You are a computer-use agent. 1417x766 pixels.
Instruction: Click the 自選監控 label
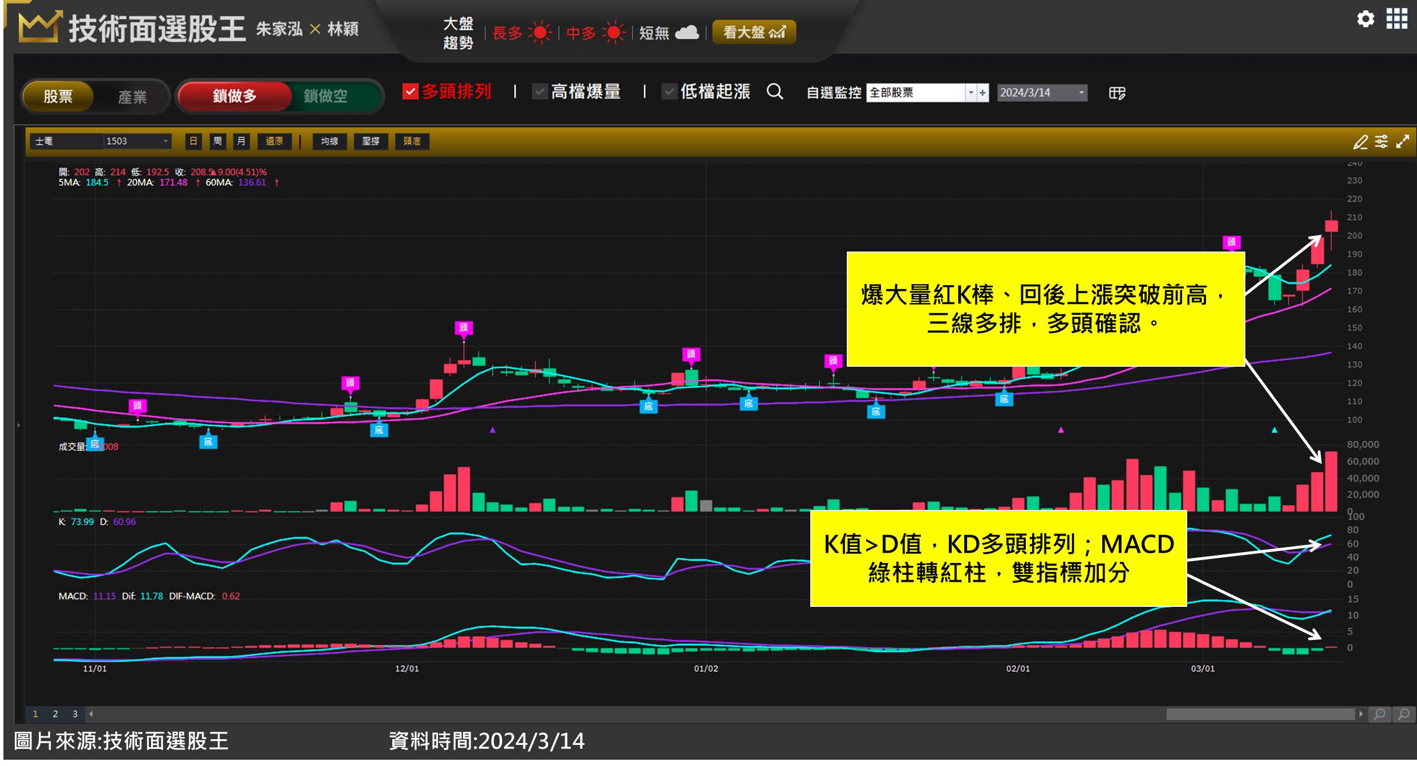coord(834,93)
